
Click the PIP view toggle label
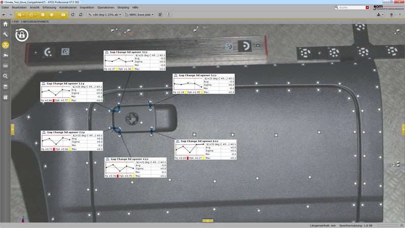pos(15,22)
